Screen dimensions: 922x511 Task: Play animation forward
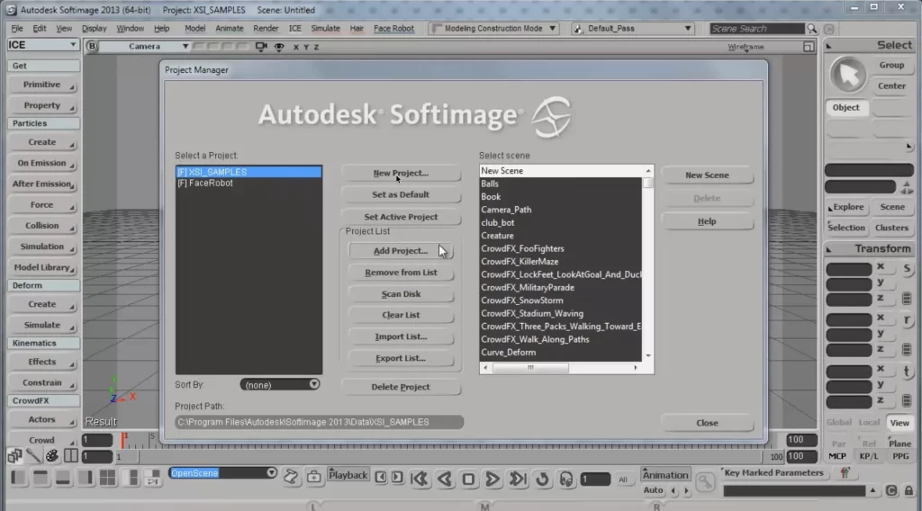pos(493,479)
